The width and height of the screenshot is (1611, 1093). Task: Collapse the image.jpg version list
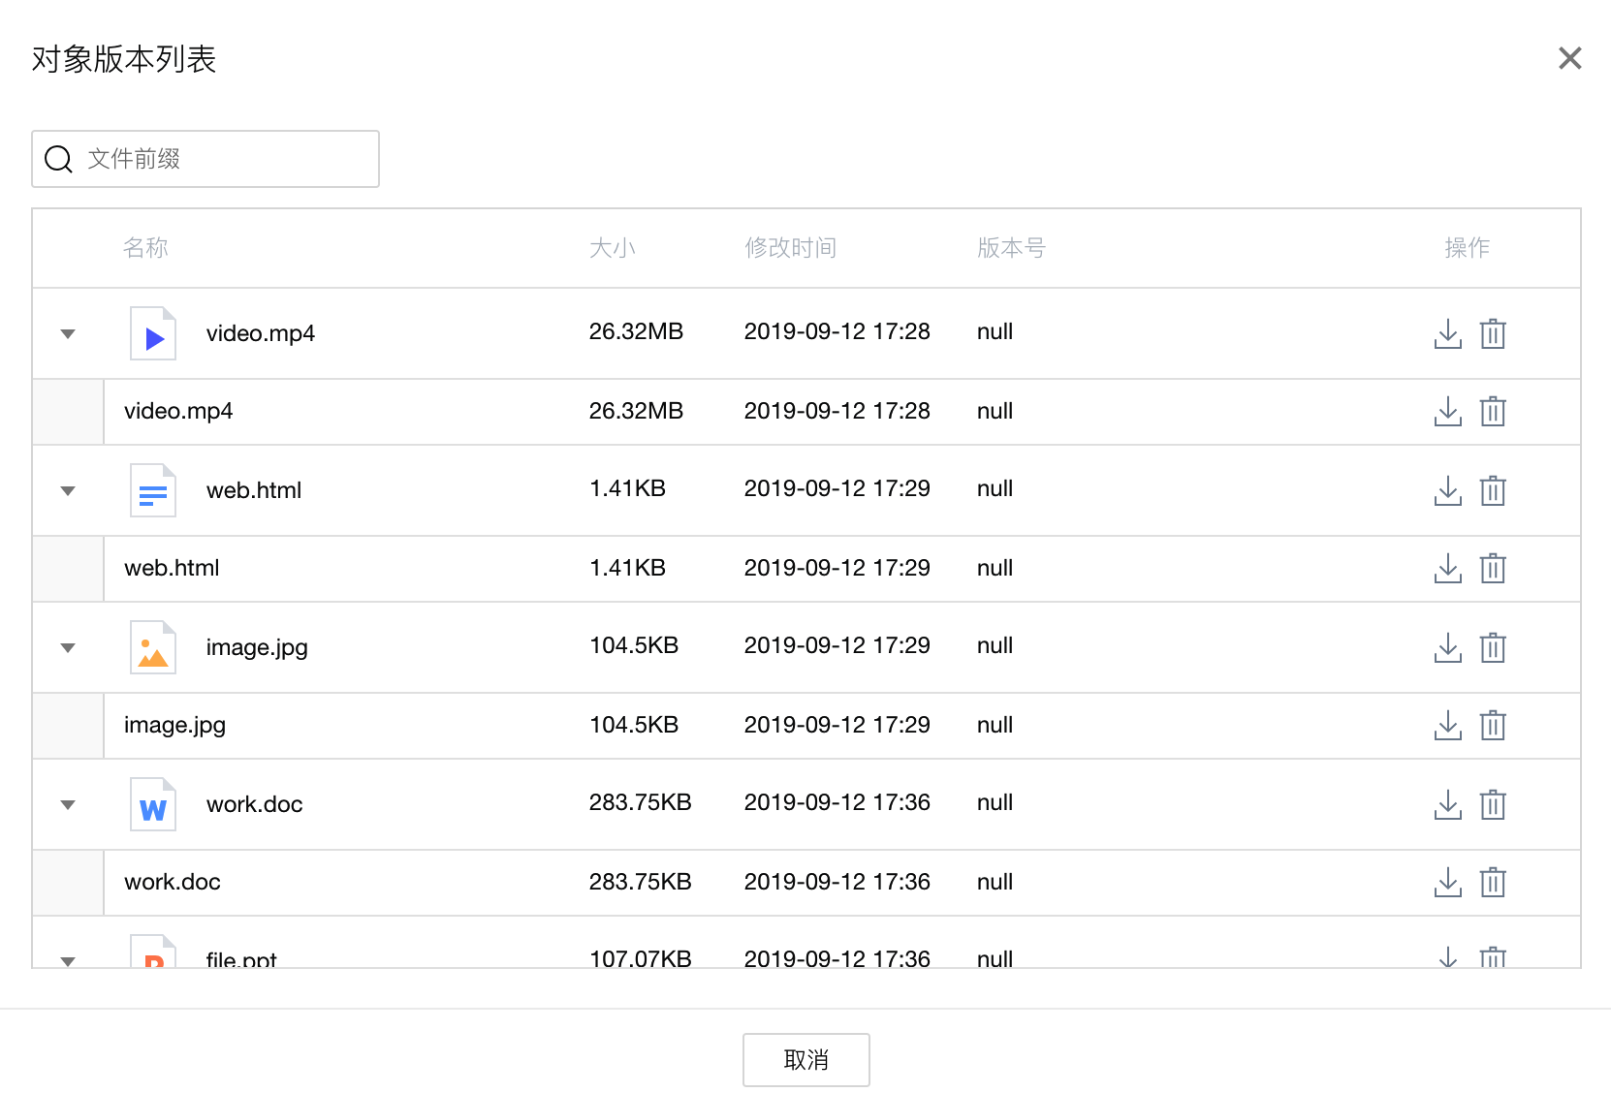(x=68, y=648)
